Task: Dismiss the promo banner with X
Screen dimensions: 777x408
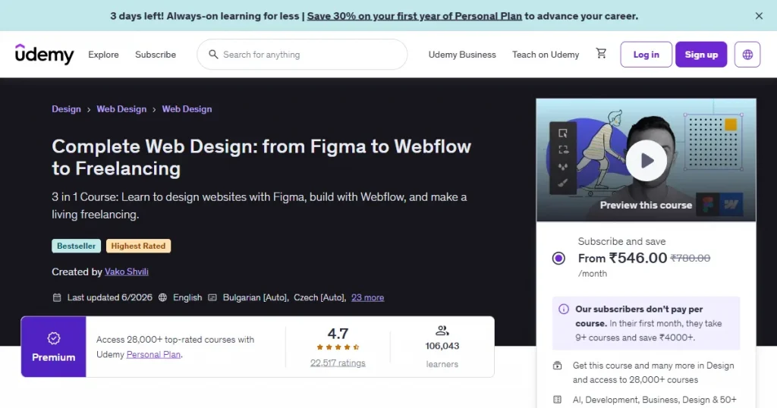Action: tap(759, 16)
